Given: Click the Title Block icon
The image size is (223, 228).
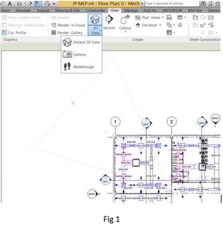Looking at the screenshot, I should click(203, 18).
